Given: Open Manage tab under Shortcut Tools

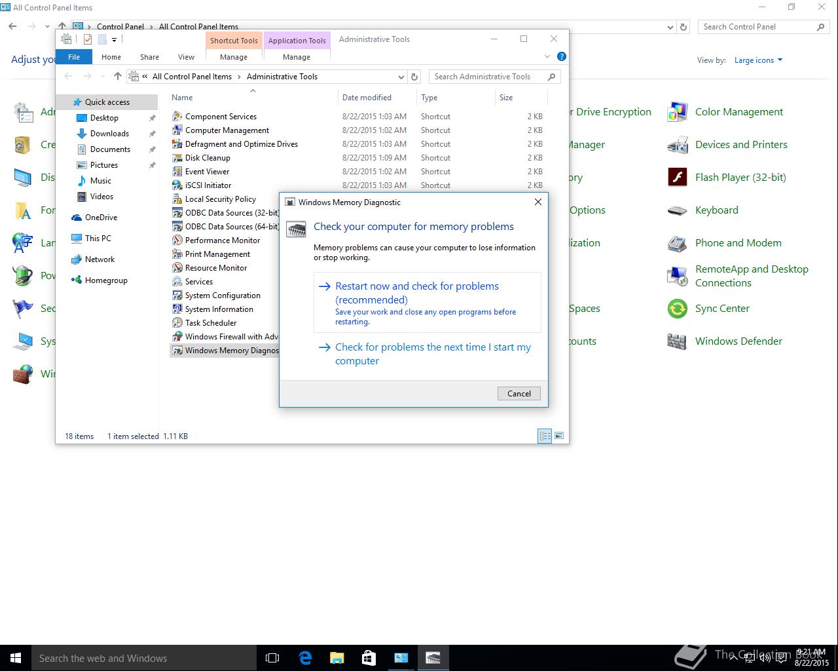Looking at the screenshot, I should tap(234, 57).
